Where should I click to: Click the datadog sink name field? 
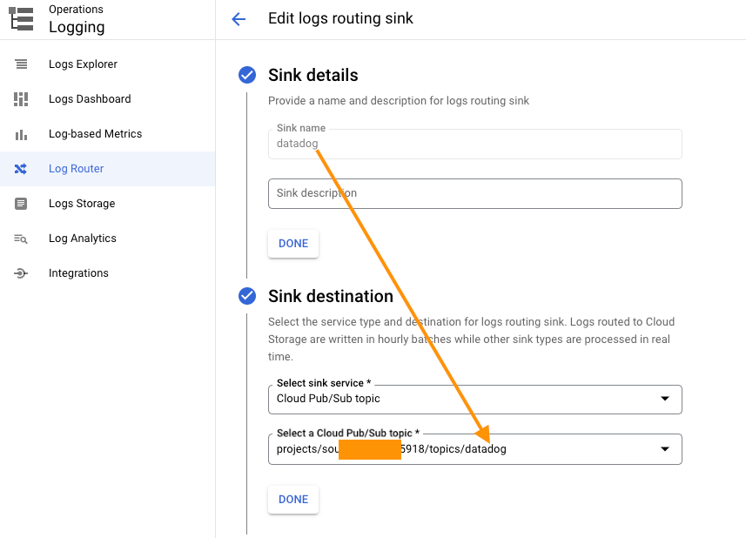click(x=474, y=143)
